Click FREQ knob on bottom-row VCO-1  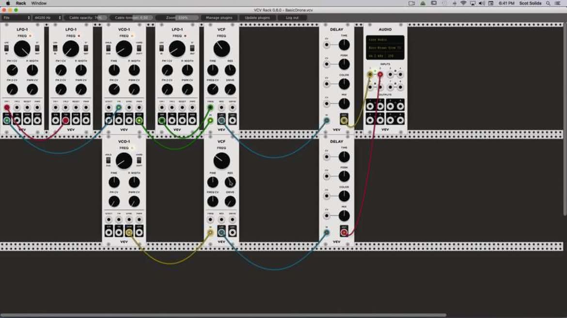coord(124,161)
